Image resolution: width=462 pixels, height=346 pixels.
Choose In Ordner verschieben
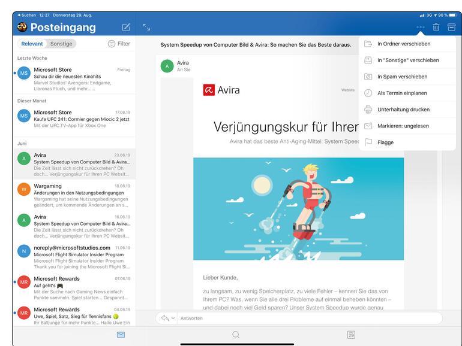click(407, 44)
